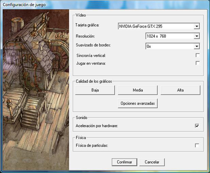Image resolution: width=210 pixels, height=173 pixels.
Task: Tick the Jugar en ventana checkbox
Action: tap(197, 63)
